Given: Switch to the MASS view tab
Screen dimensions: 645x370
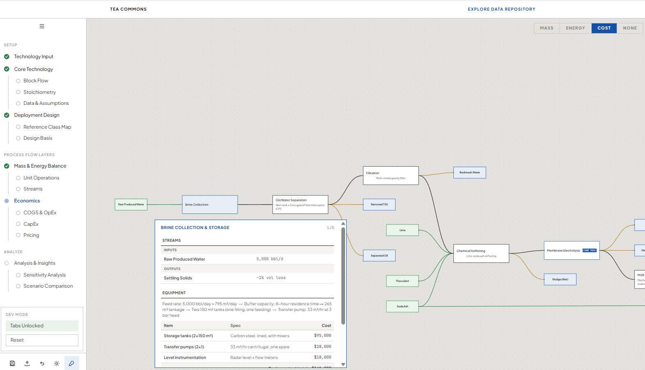Looking at the screenshot, I should (547, 28).
